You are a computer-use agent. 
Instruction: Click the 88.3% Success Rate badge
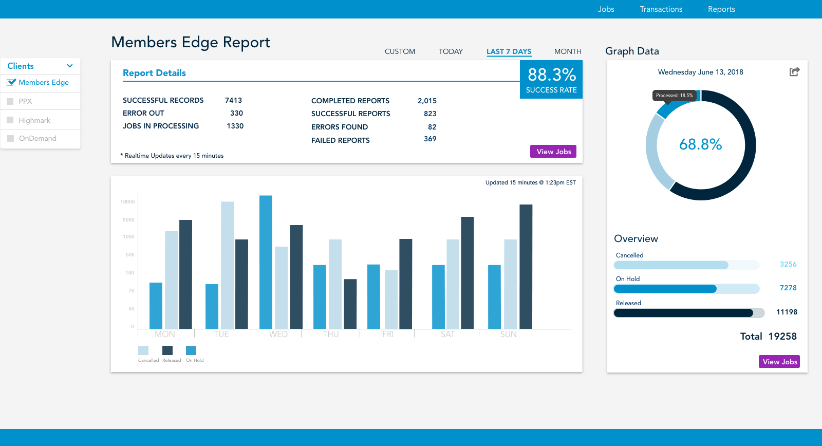click(x=551, y=80)
